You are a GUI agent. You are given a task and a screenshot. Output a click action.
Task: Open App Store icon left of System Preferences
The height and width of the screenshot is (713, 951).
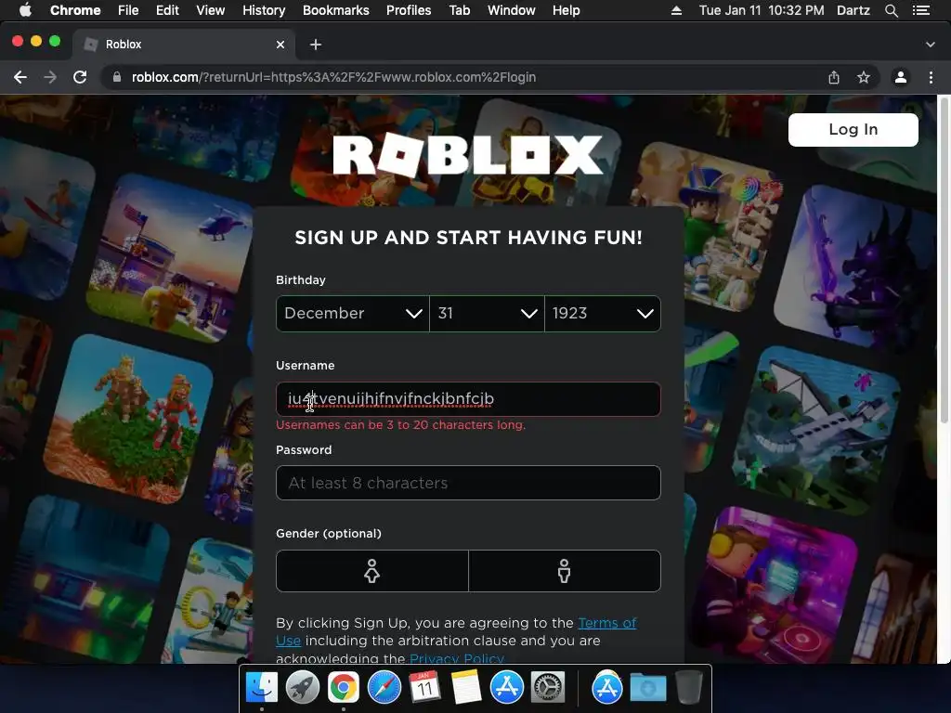pos(507,688)
